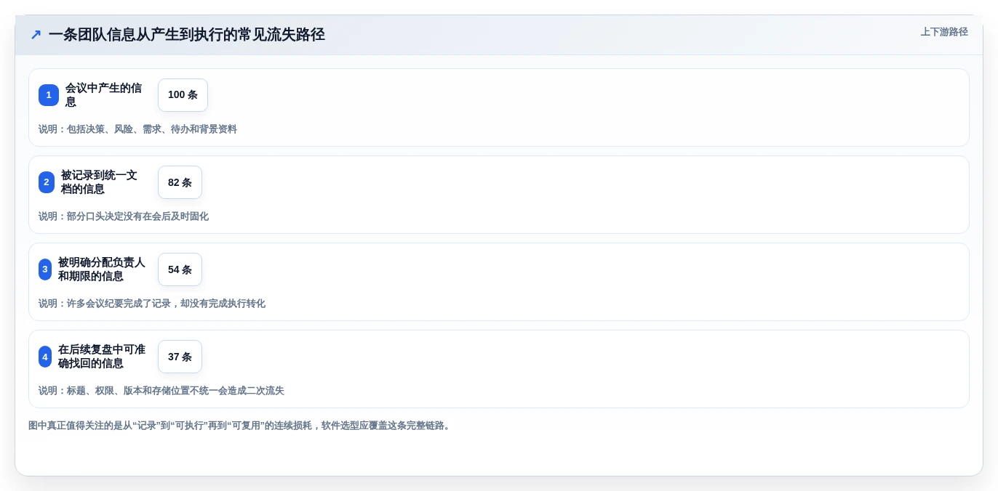This screenshot has width=998, height=491.
Task: Click the 上下游路径 label in the header
Action: [944, 32]
